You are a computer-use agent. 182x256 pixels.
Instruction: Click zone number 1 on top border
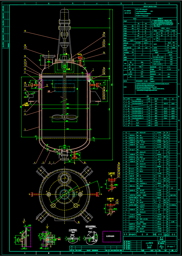[x=25, y=4]
